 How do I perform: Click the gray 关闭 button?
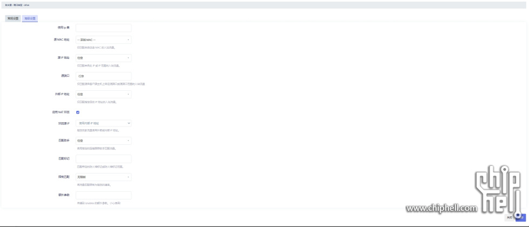point(510,218)
